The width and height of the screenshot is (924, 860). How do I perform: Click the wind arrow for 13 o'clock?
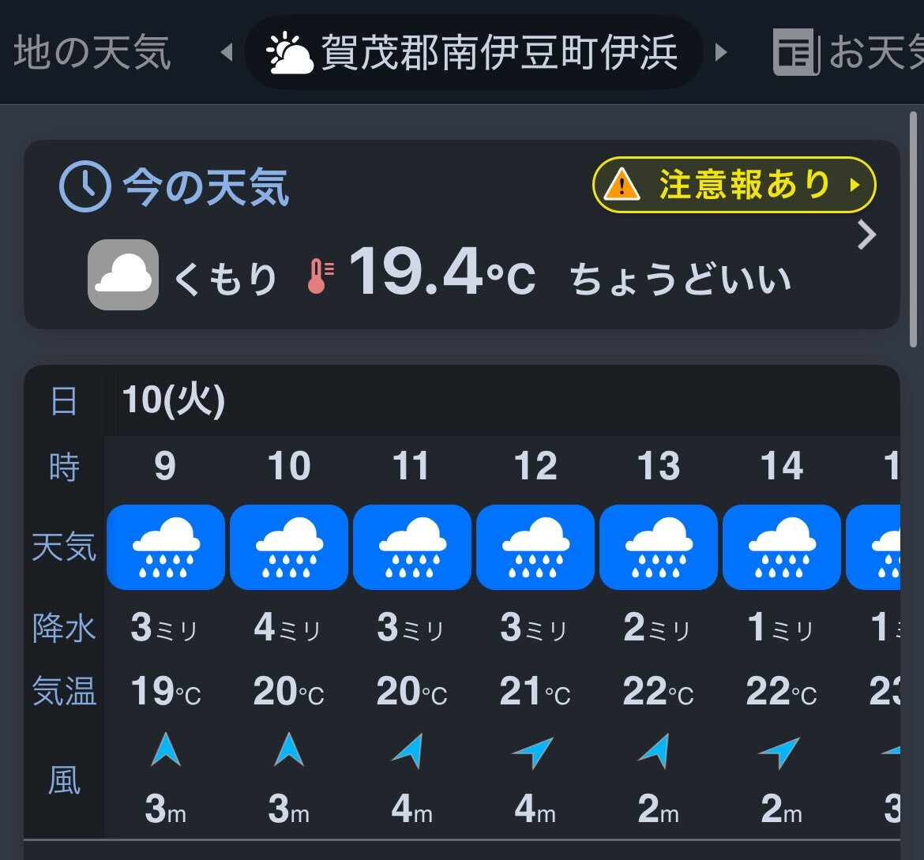tap(655, 751)
